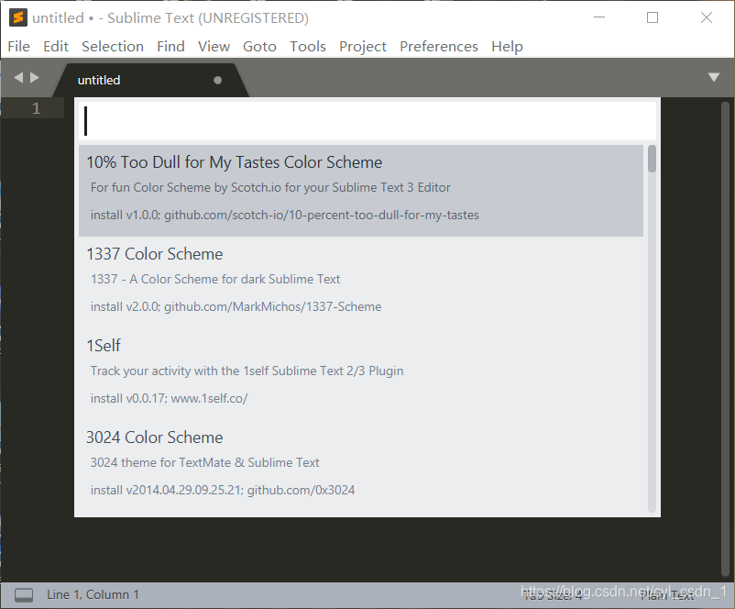735x609 pixels.
Task: Open the Help menu
Action: pyautogui.click(x=507, y=47)
